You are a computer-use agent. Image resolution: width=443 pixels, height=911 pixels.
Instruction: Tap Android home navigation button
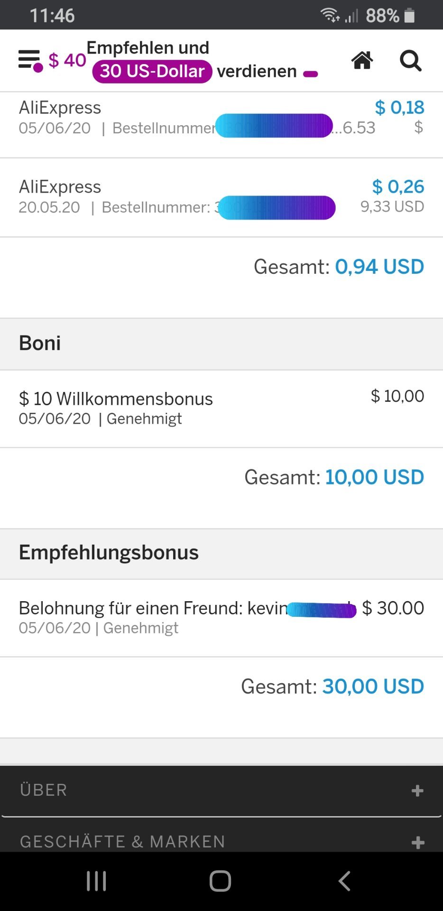221,881
